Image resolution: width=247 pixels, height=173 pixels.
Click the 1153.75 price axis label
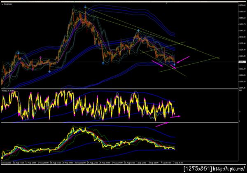coord(242,24)
